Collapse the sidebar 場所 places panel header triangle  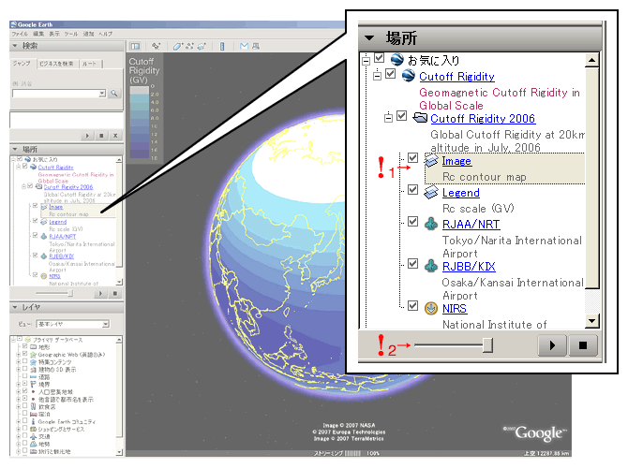[15, 149]
